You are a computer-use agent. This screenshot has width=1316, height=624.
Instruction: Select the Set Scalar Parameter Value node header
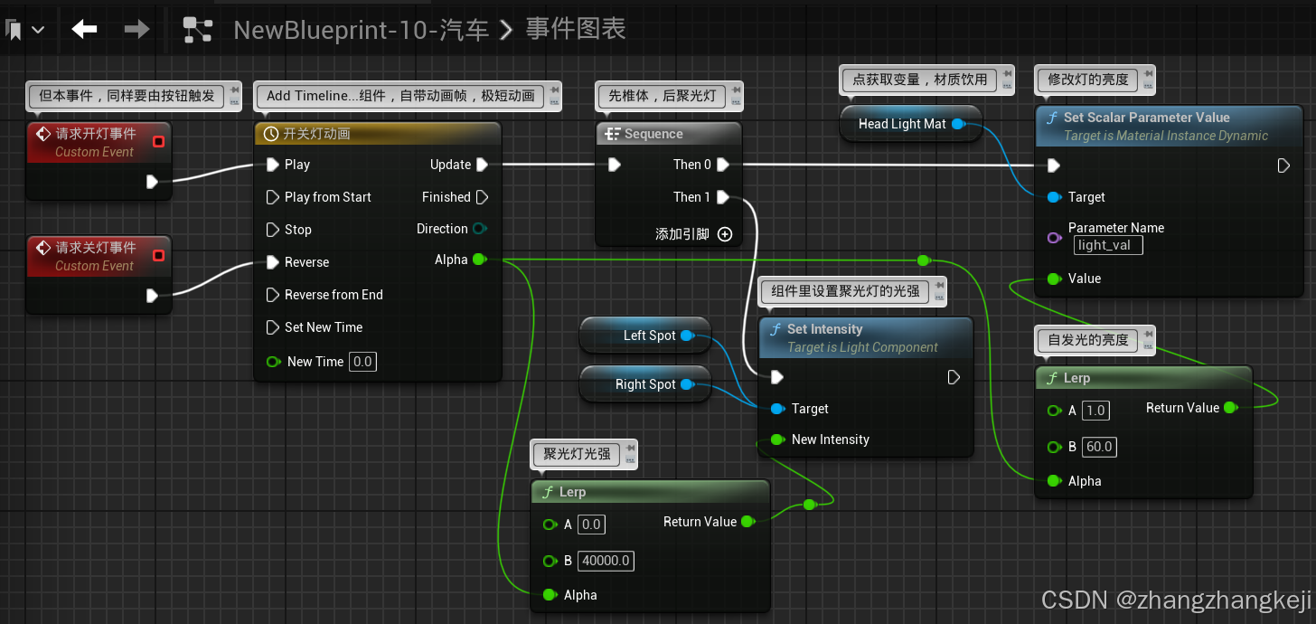pyautogui.click(x=1169, y=126)
